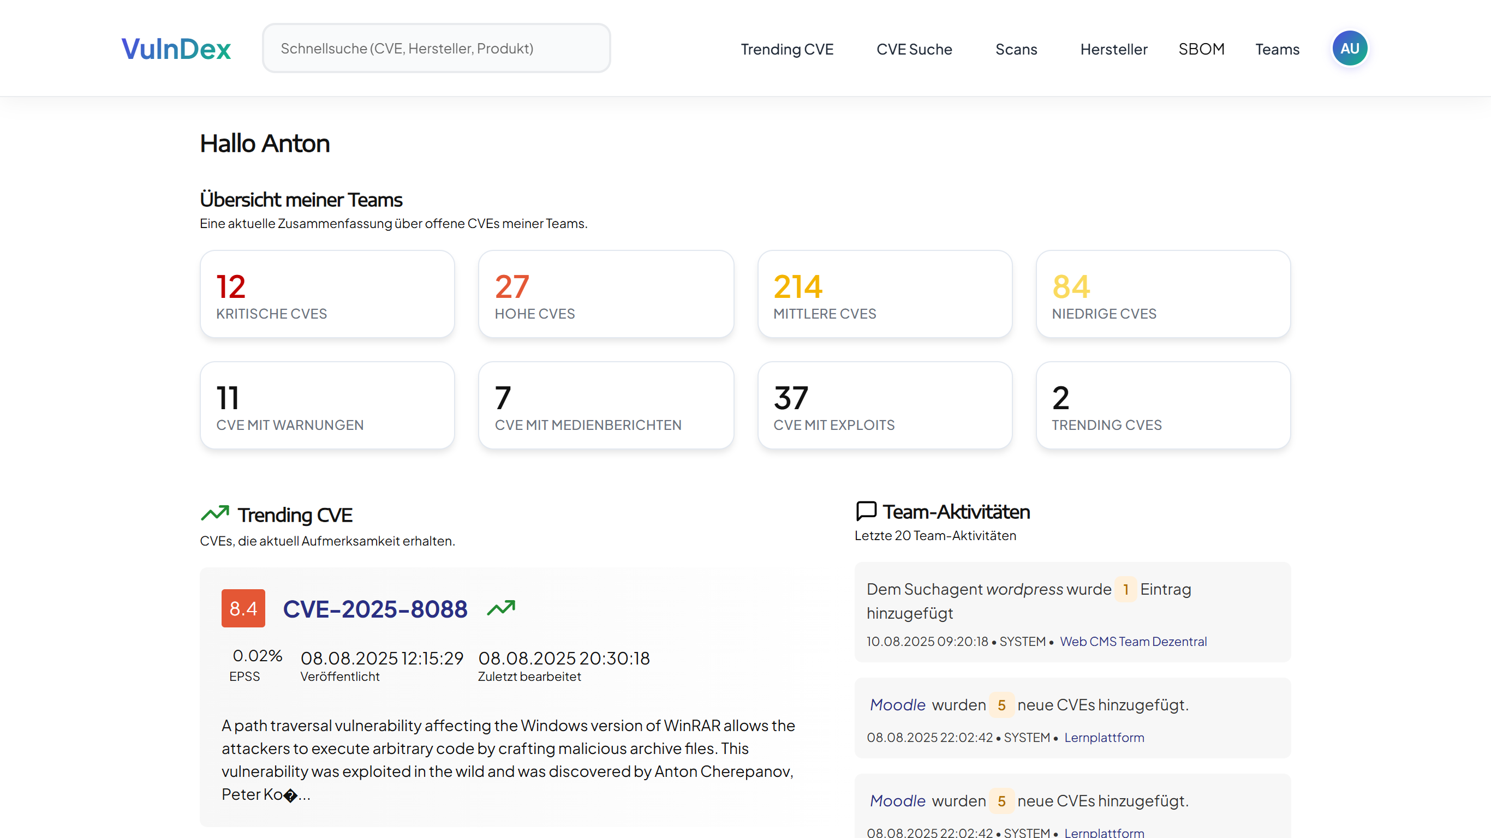Open the AU user avatar menu
Screen dimensions: 1491x838
pos(1349,49)
